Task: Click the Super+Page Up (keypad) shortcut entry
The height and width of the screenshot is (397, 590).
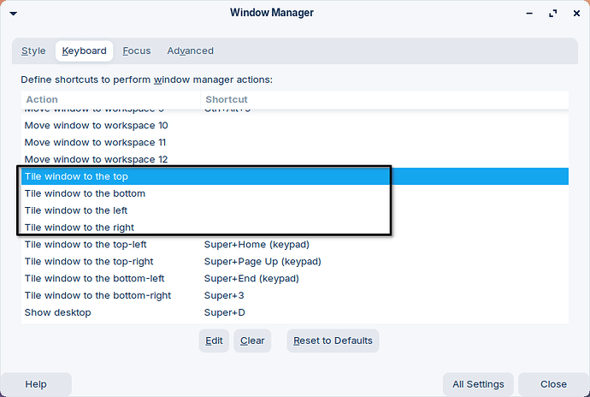Action: point(263,262)
